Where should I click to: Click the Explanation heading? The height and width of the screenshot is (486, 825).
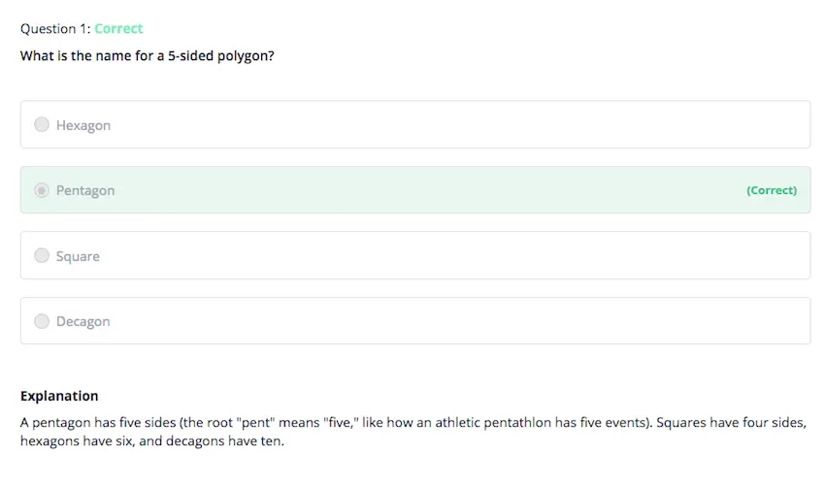click(x=59, y=396)
